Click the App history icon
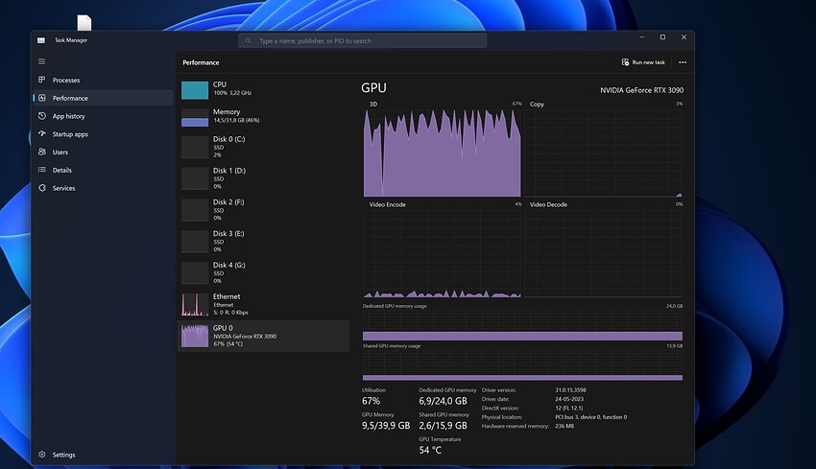 (x=41, y=116)
